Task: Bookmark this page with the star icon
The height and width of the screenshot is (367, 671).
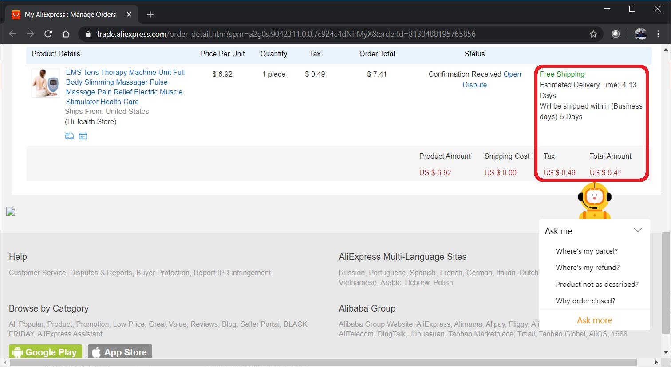Action: click(x=593, y=34)
